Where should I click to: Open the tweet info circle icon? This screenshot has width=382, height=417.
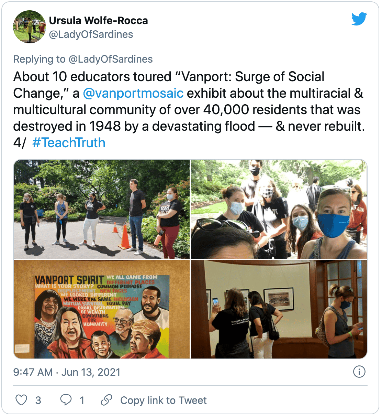tap(359, 372)
